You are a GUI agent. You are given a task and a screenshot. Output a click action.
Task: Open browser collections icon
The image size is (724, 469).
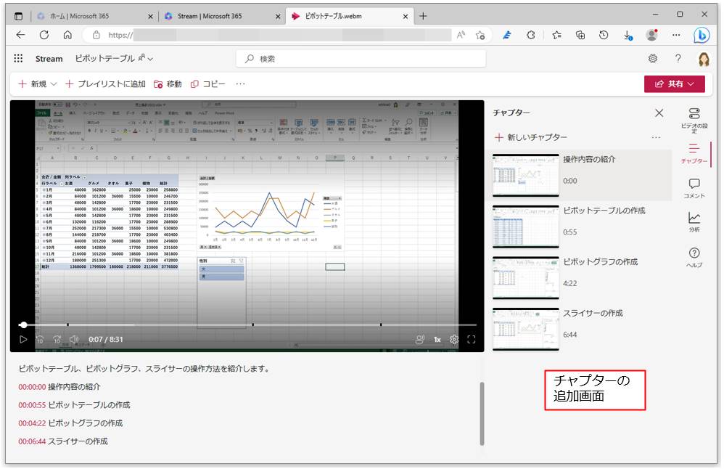pos(580,35)
